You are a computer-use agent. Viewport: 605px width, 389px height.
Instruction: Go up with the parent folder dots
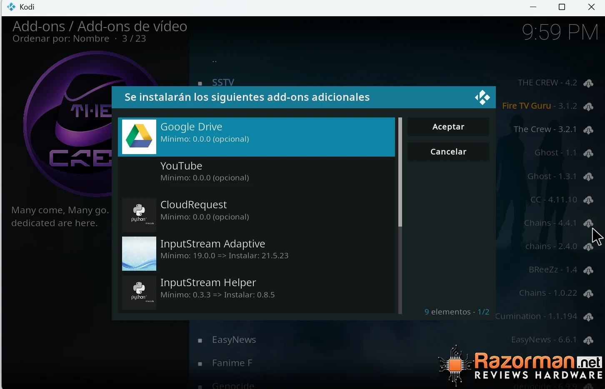point(215,61)
